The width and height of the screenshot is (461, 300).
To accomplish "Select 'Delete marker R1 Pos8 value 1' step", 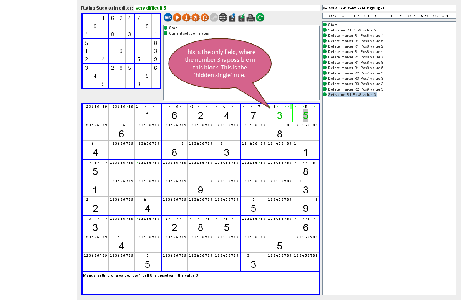I will coord(353,35).
